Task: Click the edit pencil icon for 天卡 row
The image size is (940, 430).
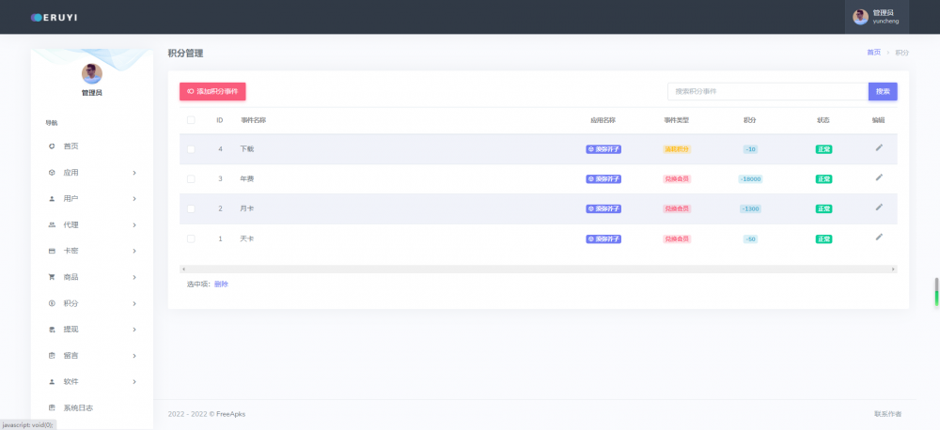Action: point(879,238)
